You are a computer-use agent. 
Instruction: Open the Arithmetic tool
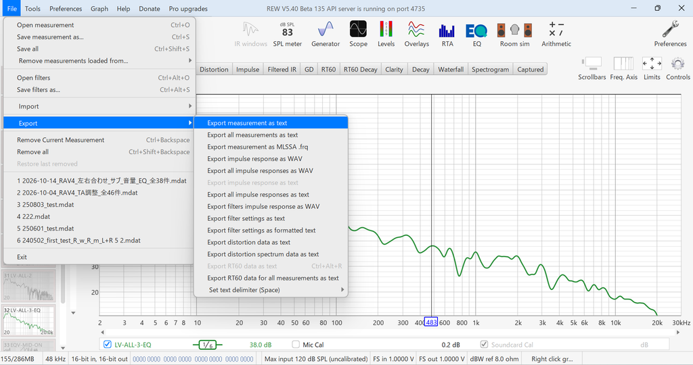(556, 34)
